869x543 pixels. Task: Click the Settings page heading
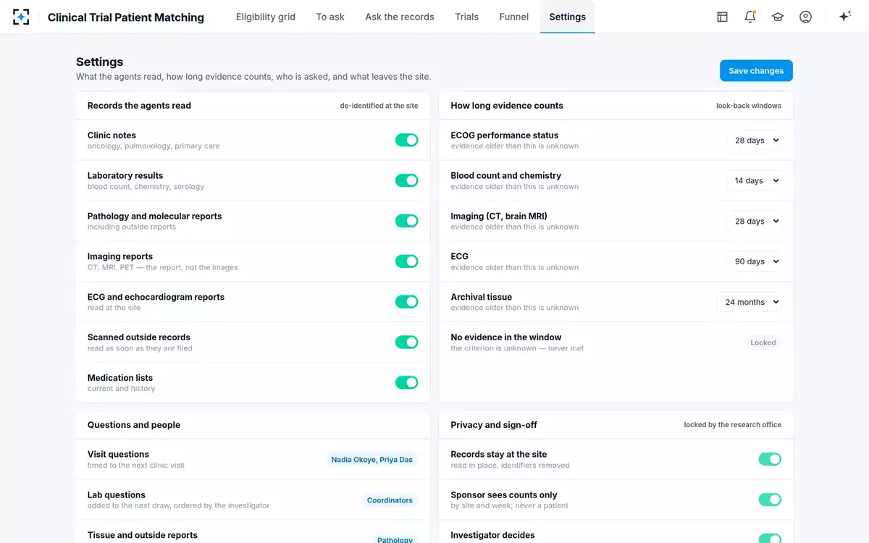[100, 62]
